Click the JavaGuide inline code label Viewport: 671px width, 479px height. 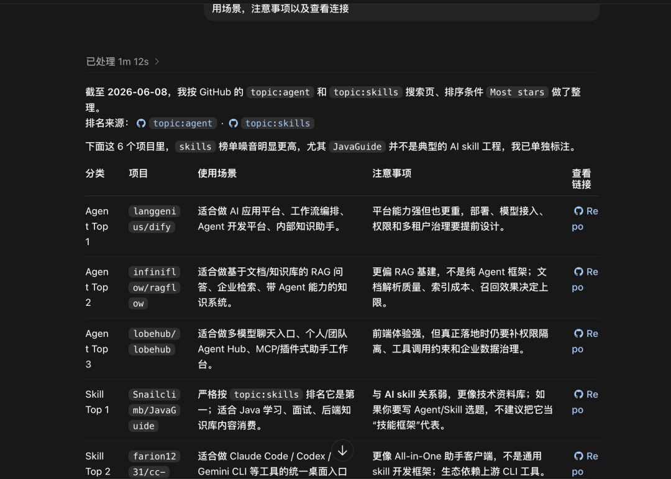pos(357,146)
